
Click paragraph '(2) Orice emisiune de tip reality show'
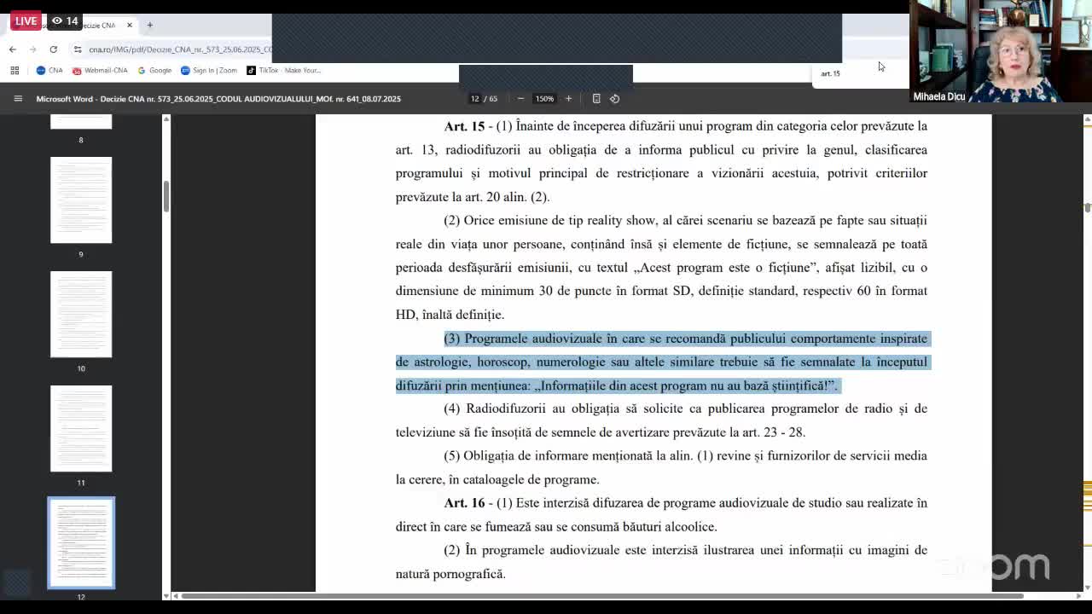click(x=661, y=268)
